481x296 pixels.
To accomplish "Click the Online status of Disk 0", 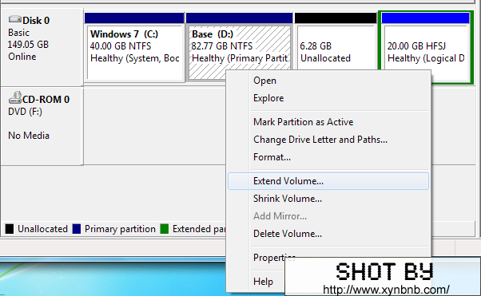I will tap(22, 57).
